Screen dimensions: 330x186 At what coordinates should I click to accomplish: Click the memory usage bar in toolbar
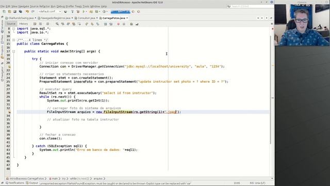point(120,11)
